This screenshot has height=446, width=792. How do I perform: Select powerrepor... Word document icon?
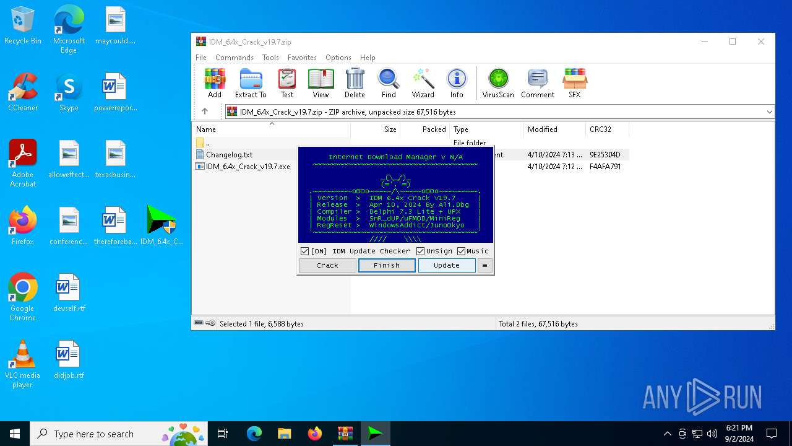(115, 92)
